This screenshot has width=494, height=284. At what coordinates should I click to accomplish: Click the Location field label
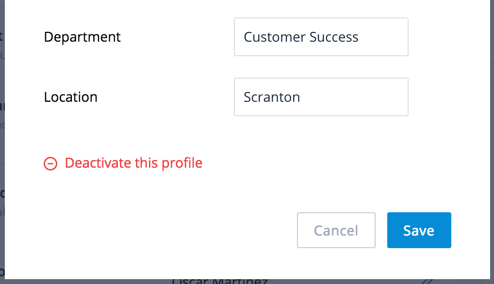pyautogui.click(x=70, y=97)
